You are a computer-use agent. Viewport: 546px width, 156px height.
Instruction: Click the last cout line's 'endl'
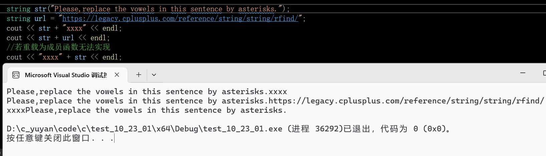pyautogui.click(x=110, y=57)
